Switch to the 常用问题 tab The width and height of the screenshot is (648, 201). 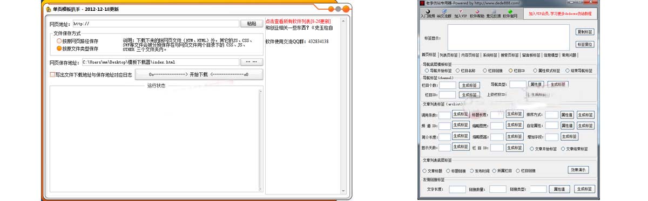click(x=569, y=55)
